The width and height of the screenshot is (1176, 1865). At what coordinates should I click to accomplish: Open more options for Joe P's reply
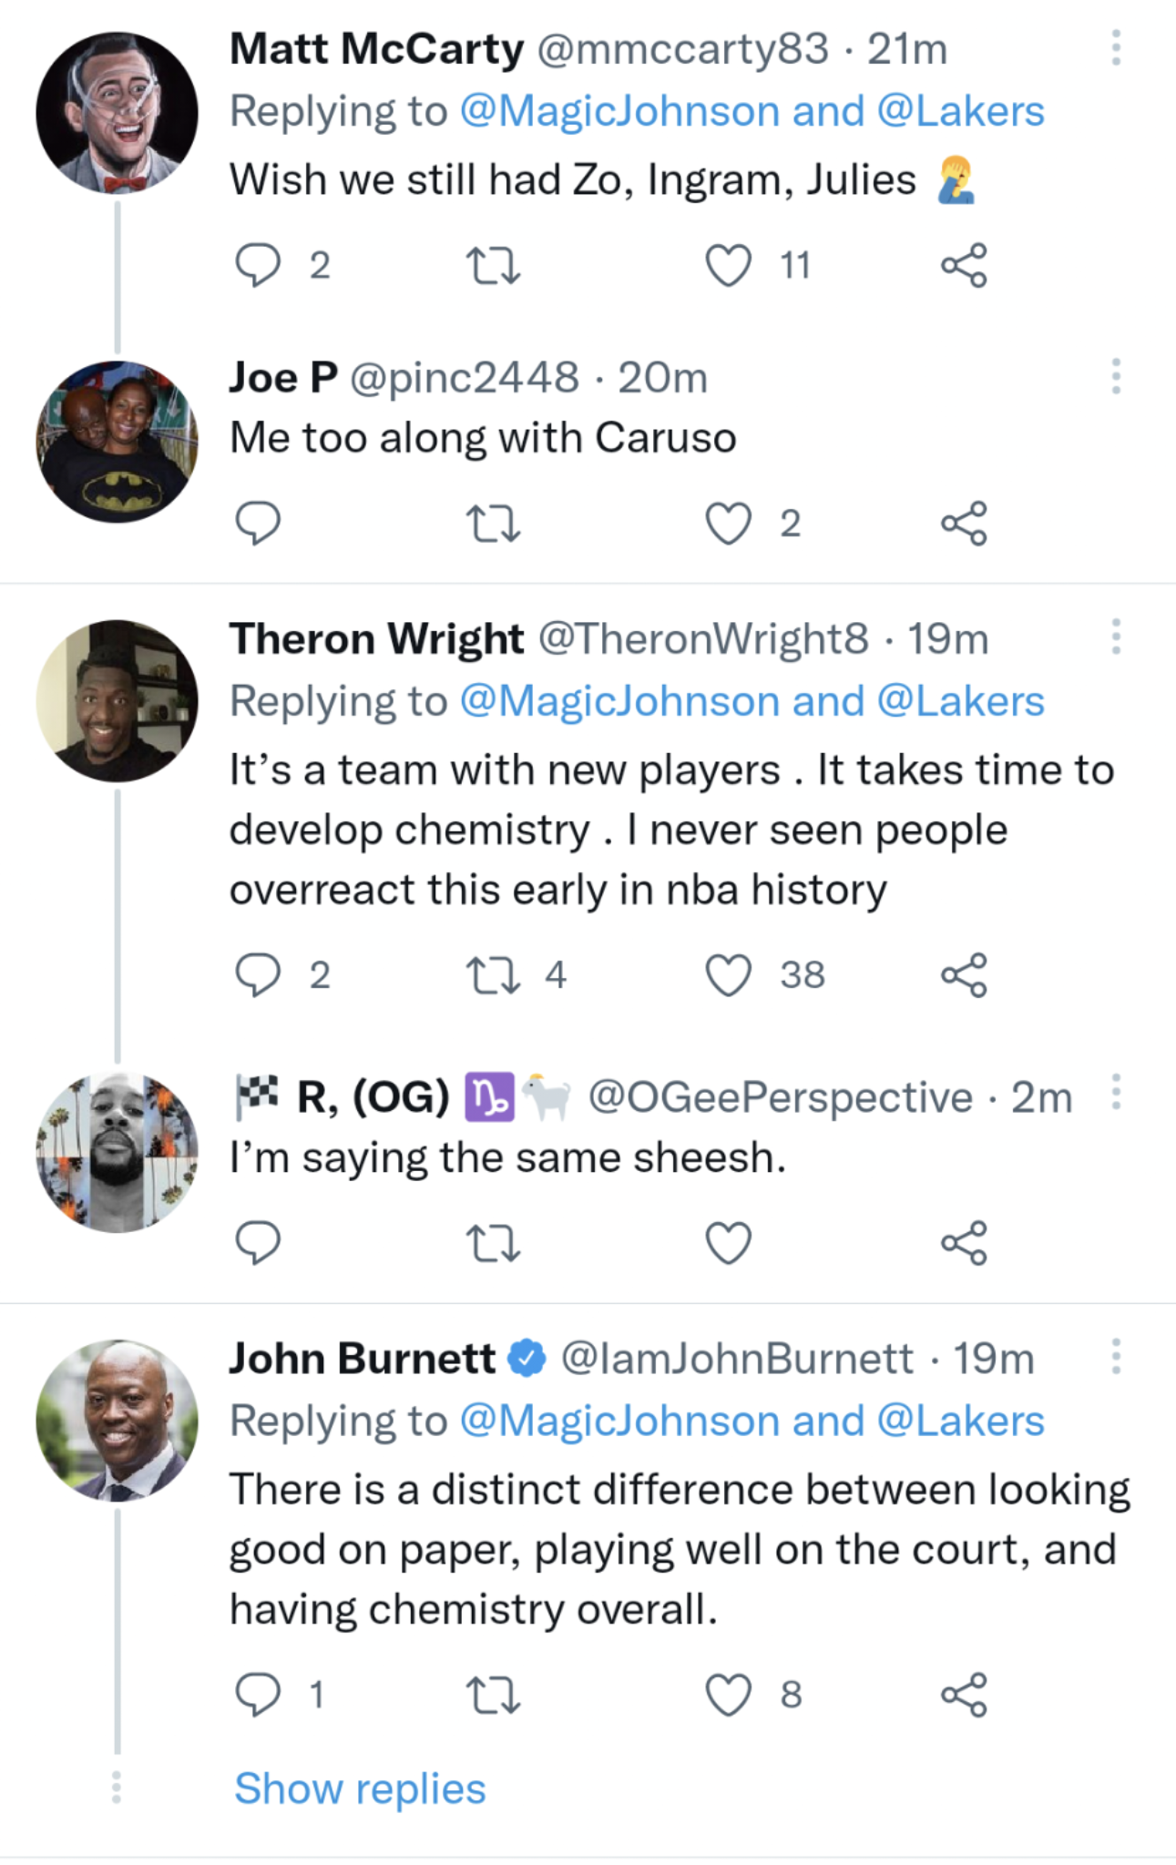coord(1115,376)
